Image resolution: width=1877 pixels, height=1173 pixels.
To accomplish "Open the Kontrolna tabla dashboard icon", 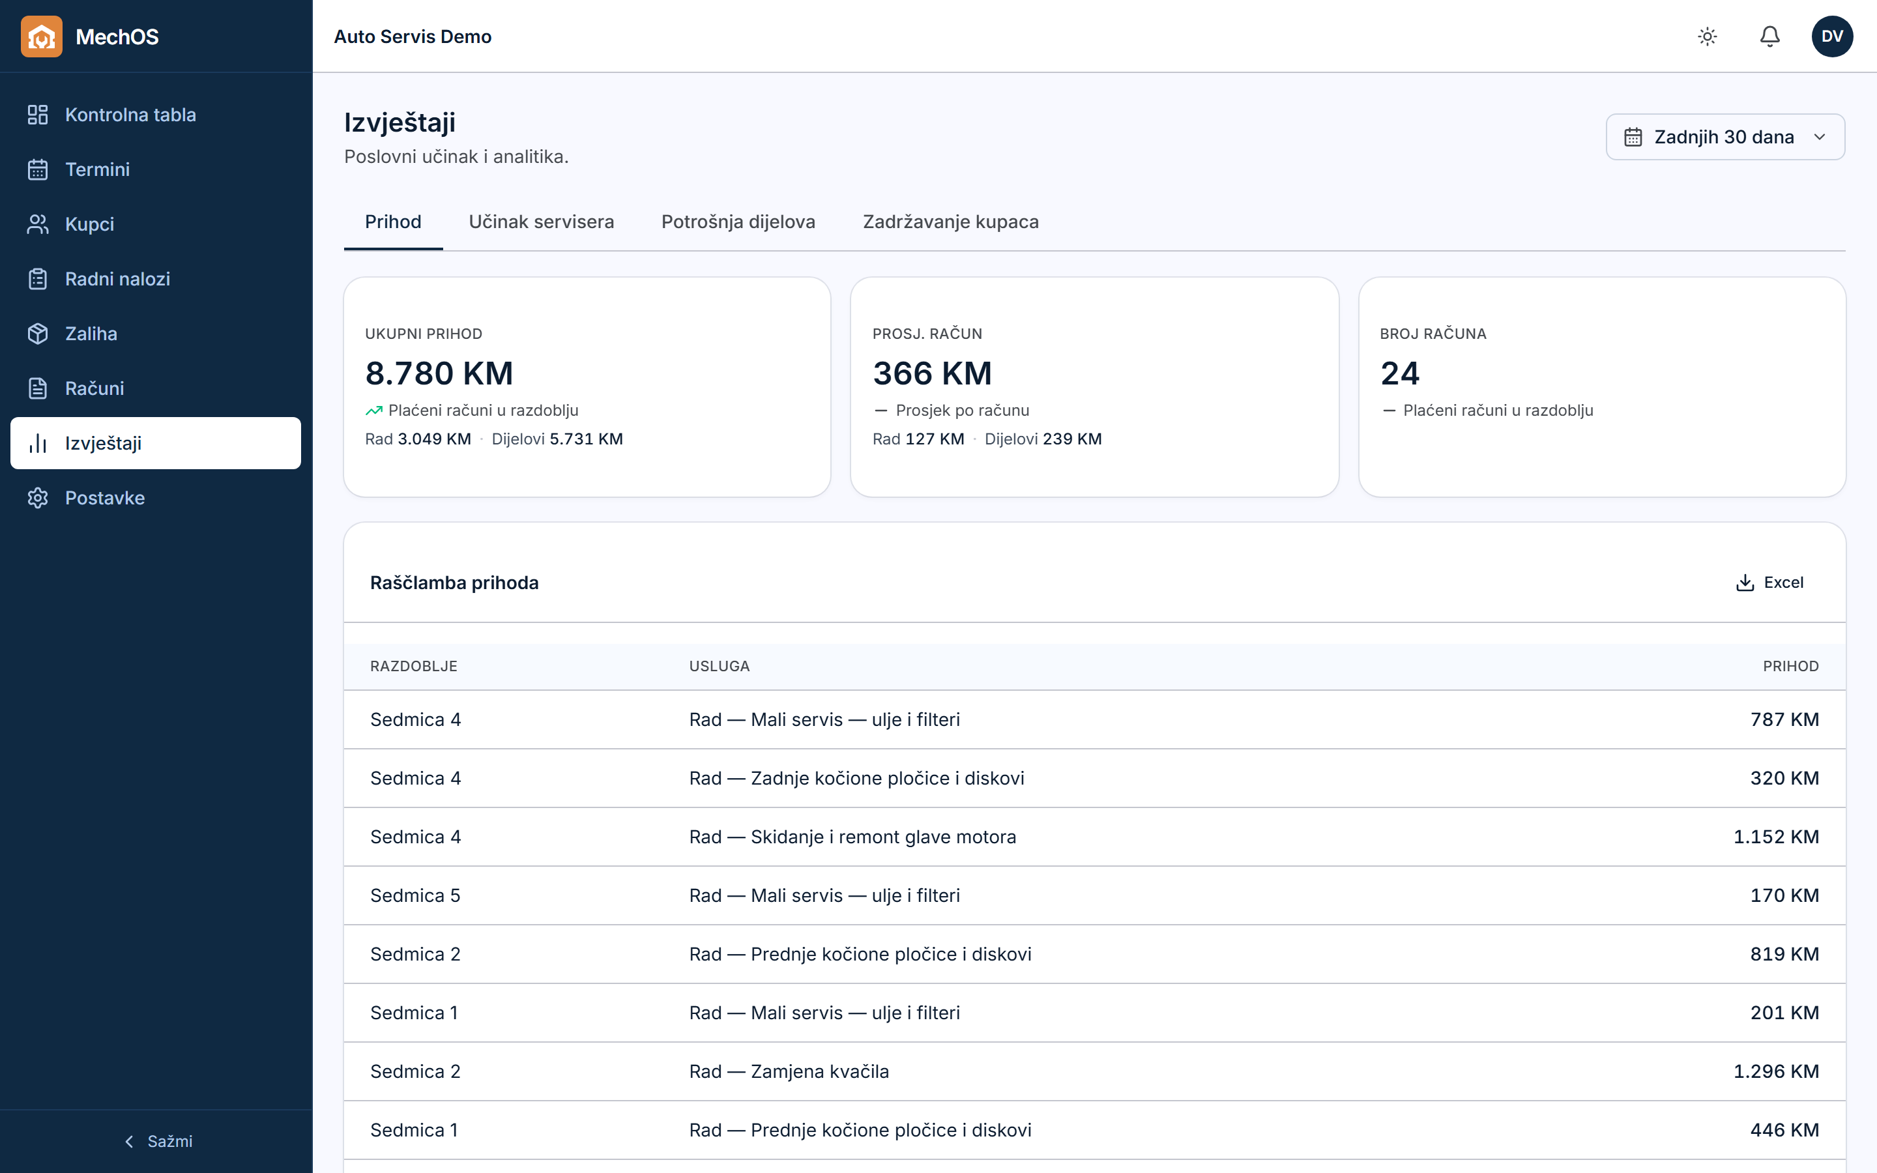I will (x=37, y=115).
